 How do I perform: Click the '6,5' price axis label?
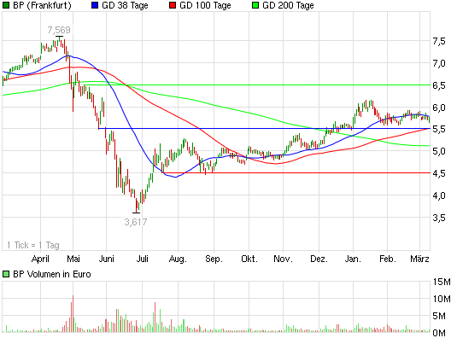click(439, 85)
